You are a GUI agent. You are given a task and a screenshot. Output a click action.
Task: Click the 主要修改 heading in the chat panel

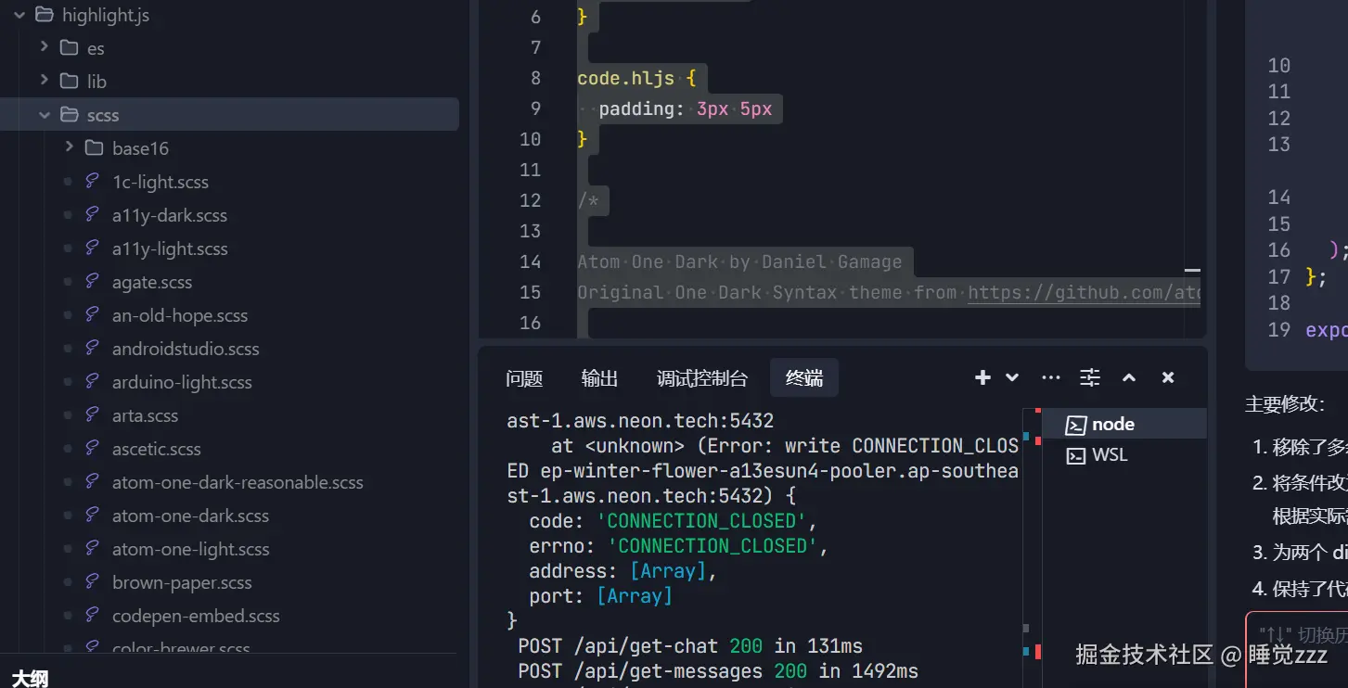click(1285, 404)
